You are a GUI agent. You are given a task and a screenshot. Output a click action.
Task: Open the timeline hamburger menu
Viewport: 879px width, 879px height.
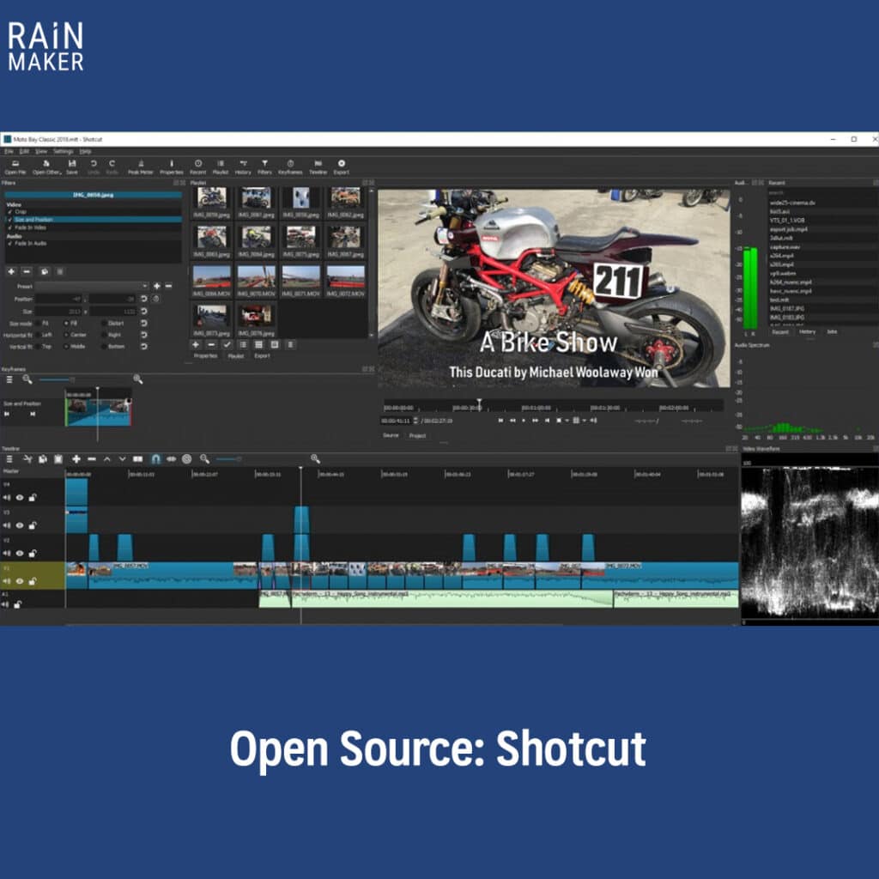click(x=9, y=459)
